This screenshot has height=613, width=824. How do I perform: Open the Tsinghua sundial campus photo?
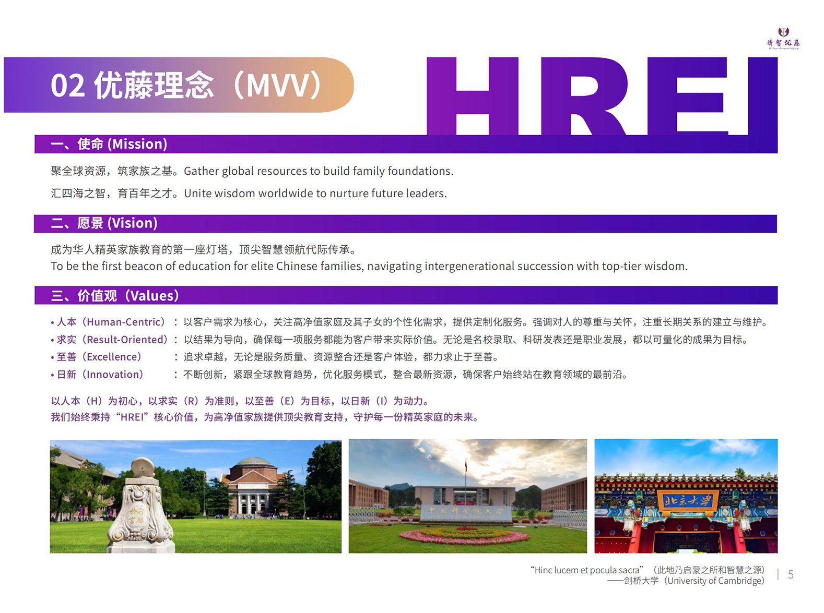coord(195,497)
